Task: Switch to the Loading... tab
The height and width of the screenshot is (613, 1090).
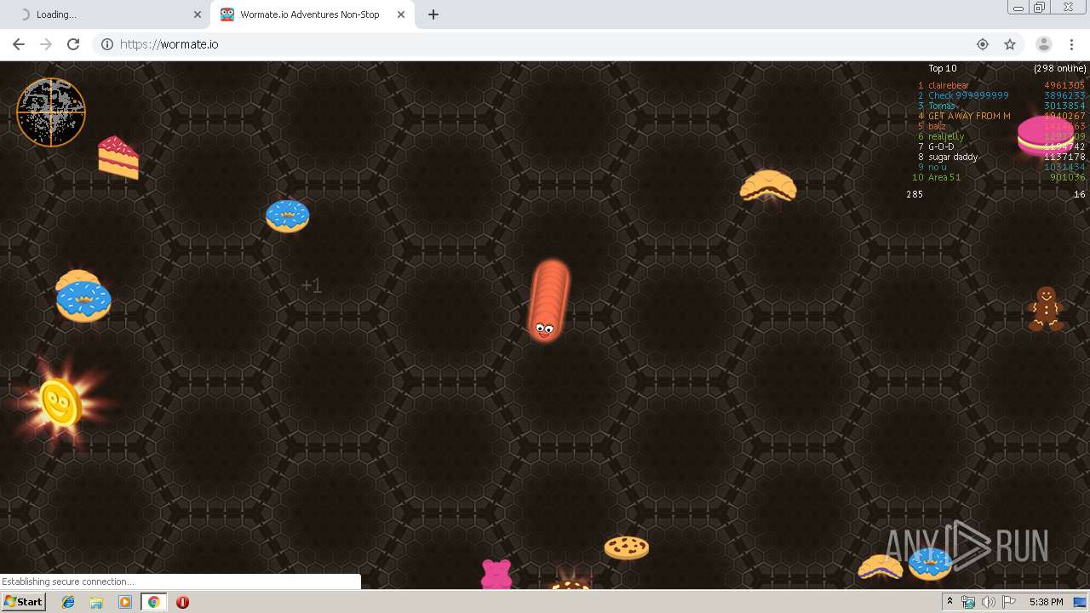Action: [x=105, y=14]
